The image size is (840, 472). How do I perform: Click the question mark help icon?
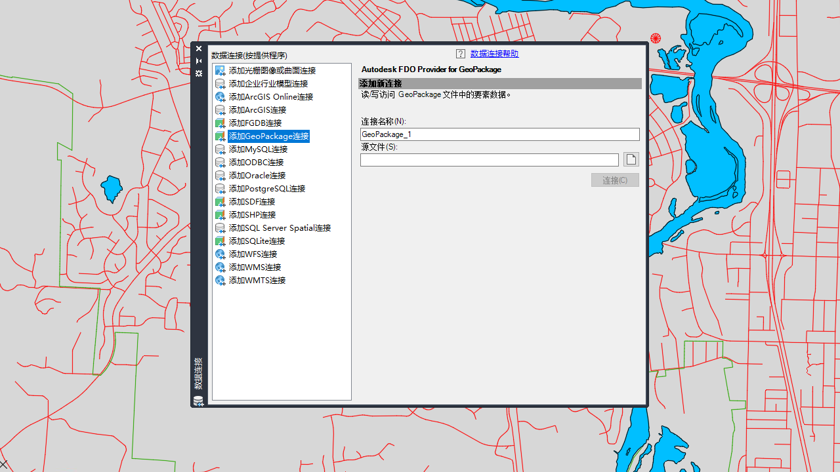(461, 54)
